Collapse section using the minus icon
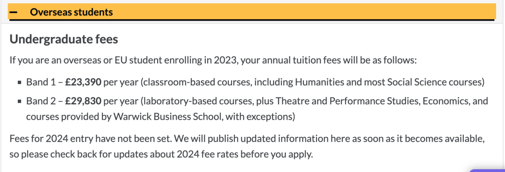Image resolution: width=505 pixels, height=172 pixels. pyautogui.click(x=14, y=12)
